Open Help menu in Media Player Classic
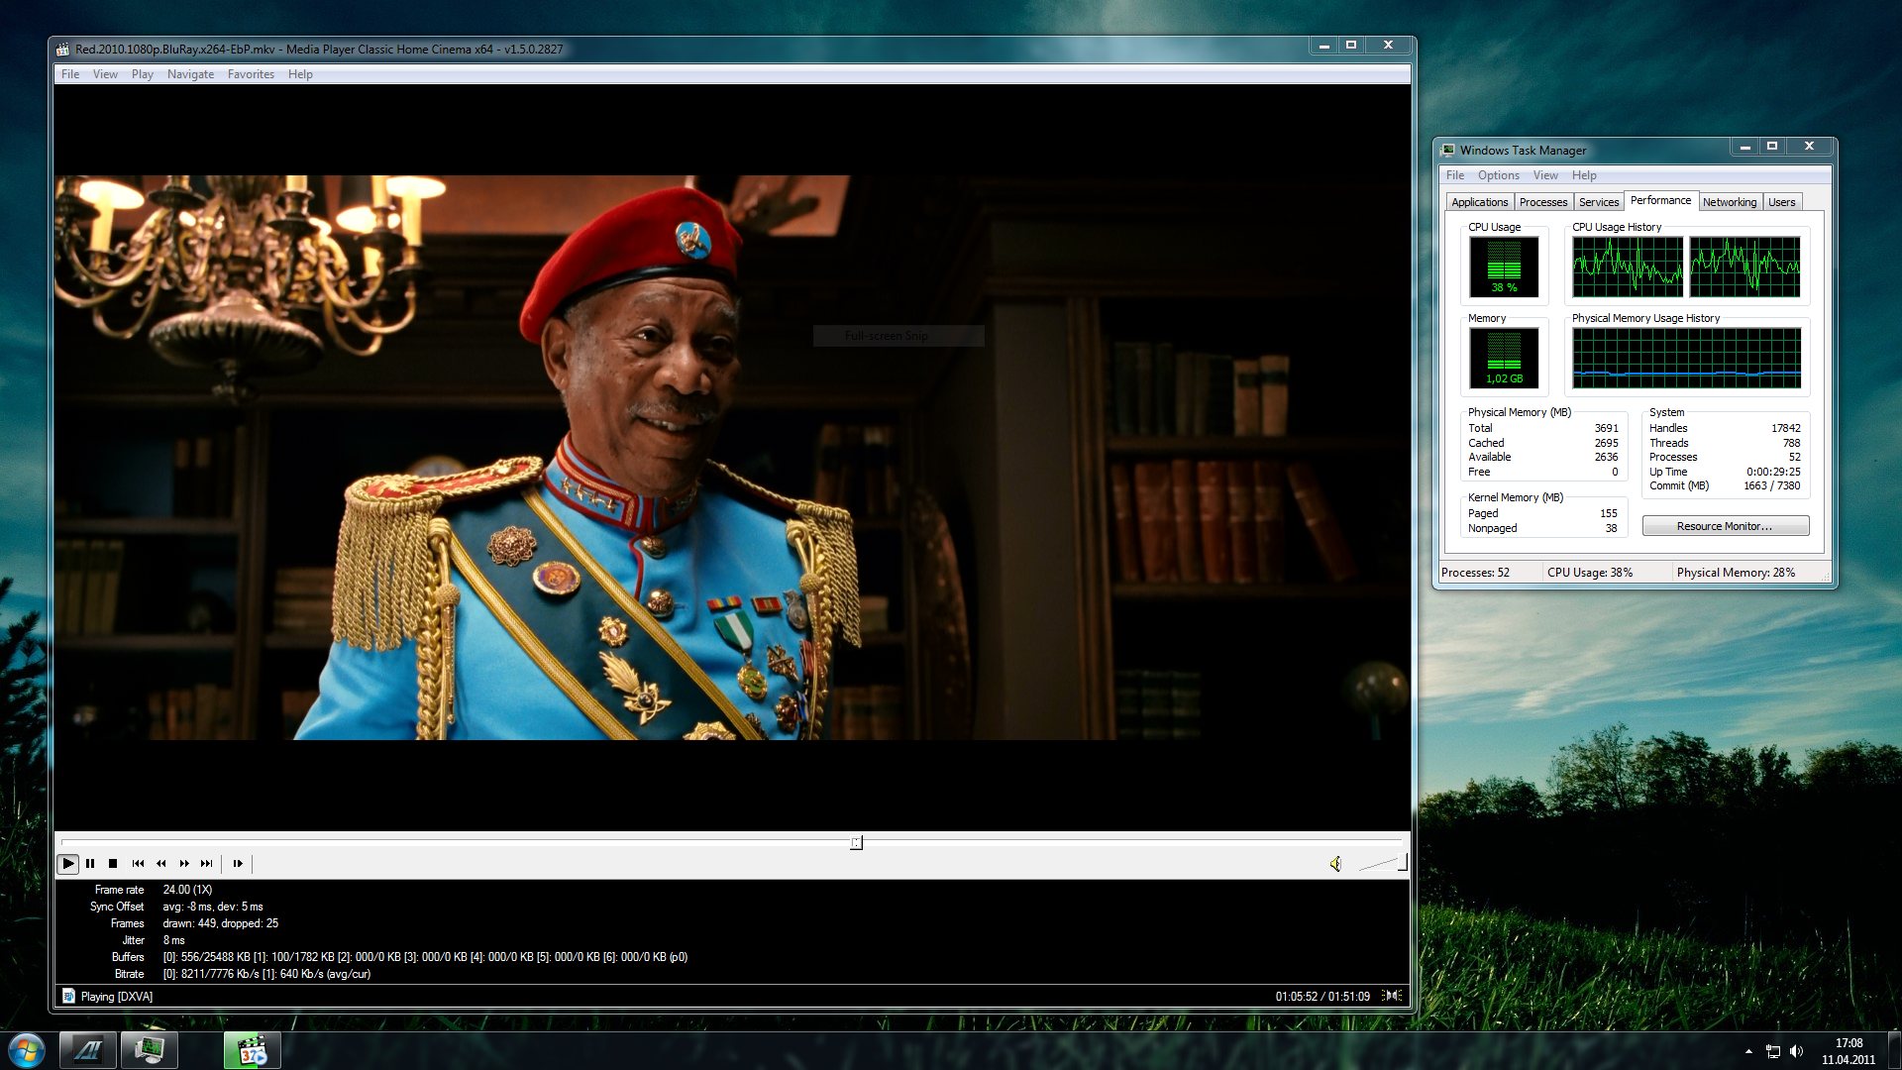The width and height of the screenshot is (1902, 1070). (300, 74)
